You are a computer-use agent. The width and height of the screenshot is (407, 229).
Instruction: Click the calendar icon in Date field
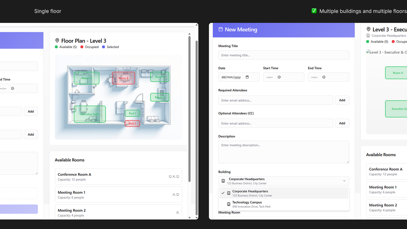(x=247, y=77)
